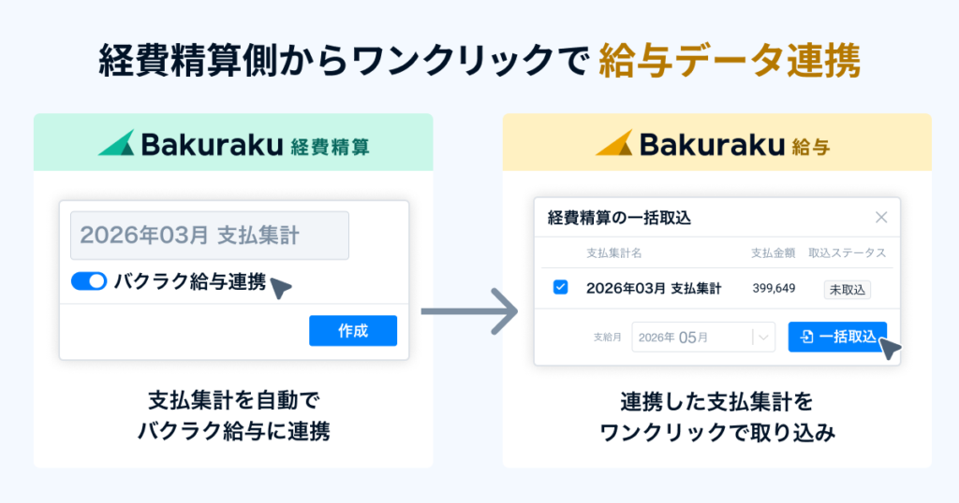Expand the 支給月 dropdown chevron
Viewport: 959px width, 503px height.
pos(763,338)
